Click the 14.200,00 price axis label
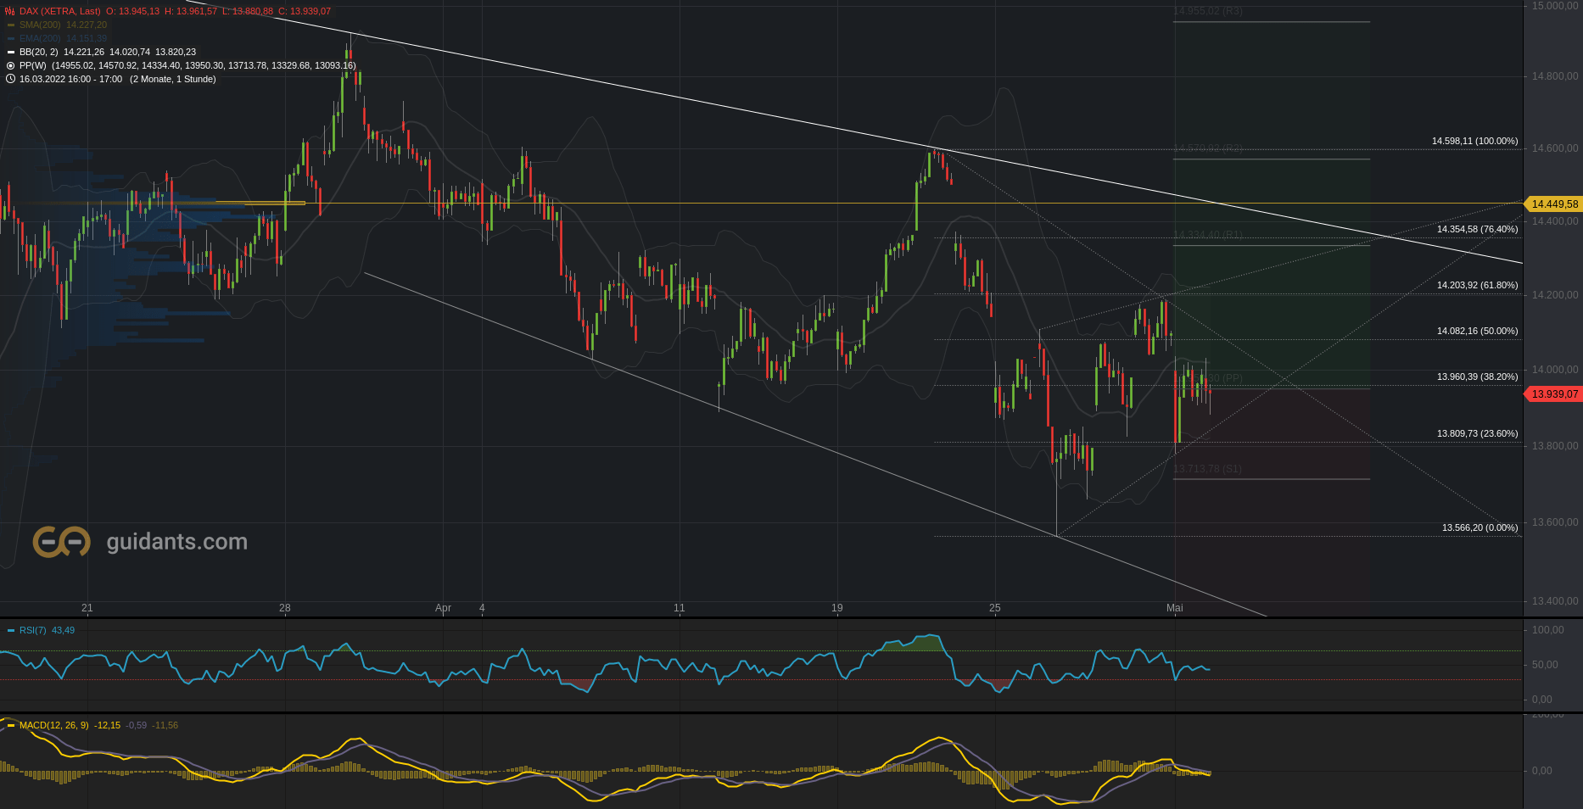This screenshot has width=1583, height=809. tap(1555, 295)
